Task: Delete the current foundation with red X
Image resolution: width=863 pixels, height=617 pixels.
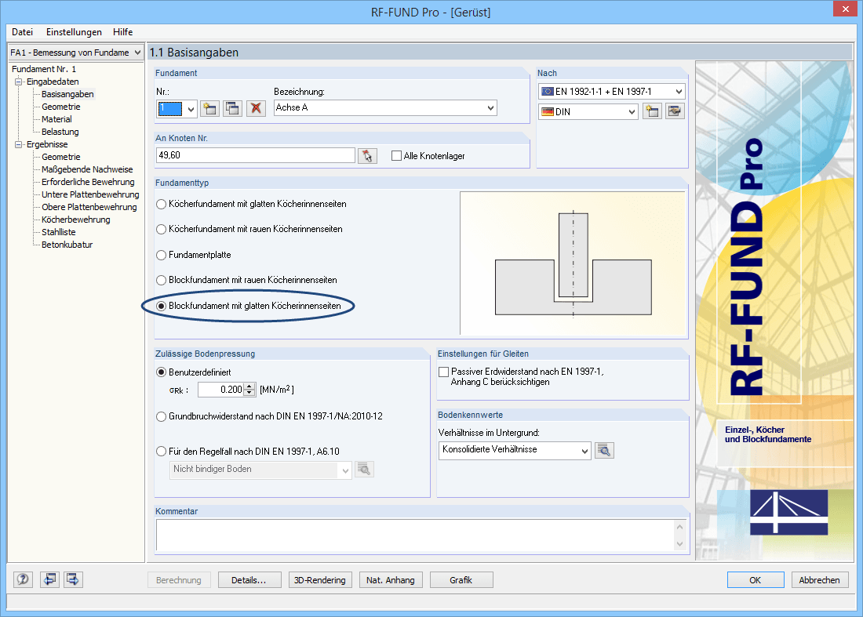Action: tap(256, 108)
